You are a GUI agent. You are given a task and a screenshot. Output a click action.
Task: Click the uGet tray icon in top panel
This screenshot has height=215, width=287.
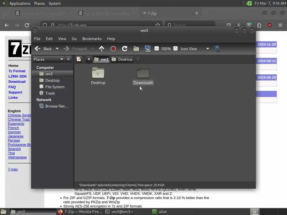point(249,3)
